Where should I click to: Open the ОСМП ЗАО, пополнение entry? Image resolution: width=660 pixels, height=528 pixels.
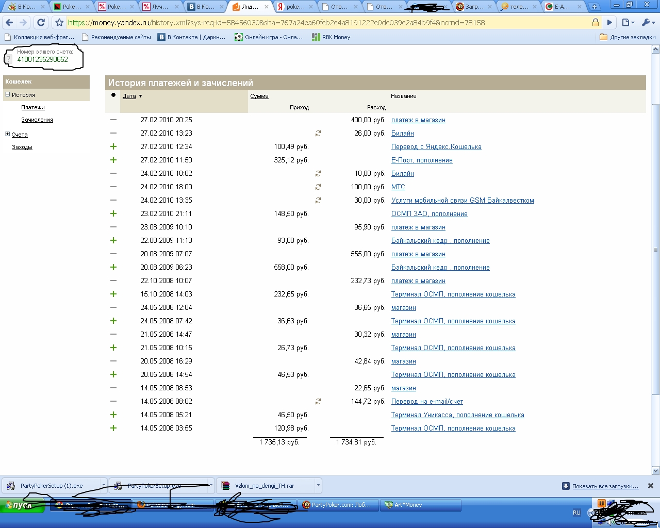430,214
